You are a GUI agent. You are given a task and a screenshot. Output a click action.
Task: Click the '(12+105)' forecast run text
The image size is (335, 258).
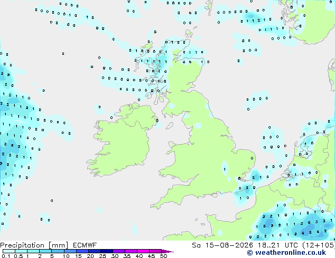[319, 245]
